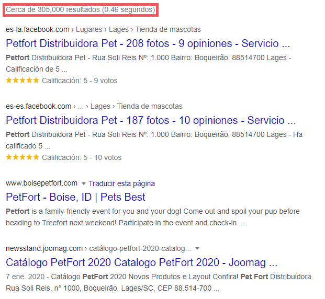This screenshot has height=299, width=325.
Task: Click snippet 'Petfort is a family-friendly event'
Action: click(153, 217)
